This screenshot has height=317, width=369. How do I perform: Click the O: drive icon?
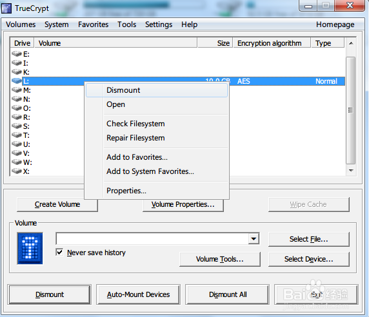coord(17,108)
